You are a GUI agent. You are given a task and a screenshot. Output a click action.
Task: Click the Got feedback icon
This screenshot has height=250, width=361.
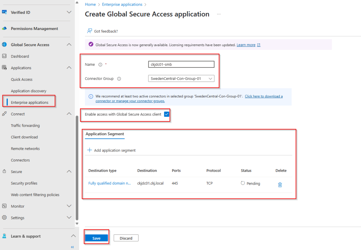pos(90,31)
